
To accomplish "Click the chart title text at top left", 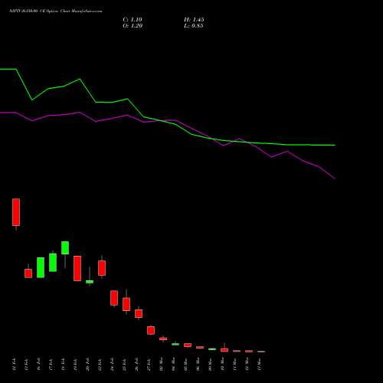I will (56, 11).
